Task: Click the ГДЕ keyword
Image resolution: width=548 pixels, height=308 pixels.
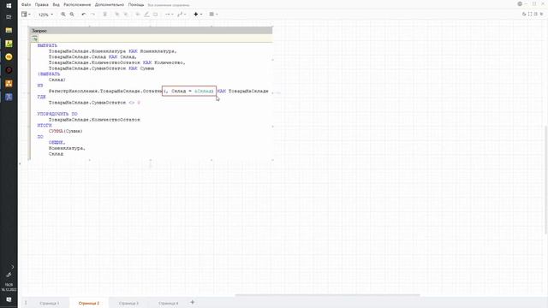Action: [41, 97]
